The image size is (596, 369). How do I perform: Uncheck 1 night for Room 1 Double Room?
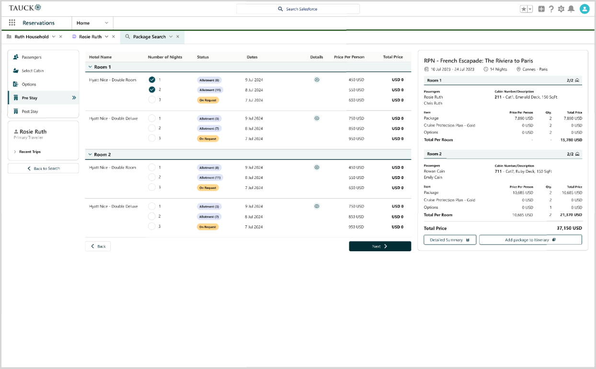point(152,80)
